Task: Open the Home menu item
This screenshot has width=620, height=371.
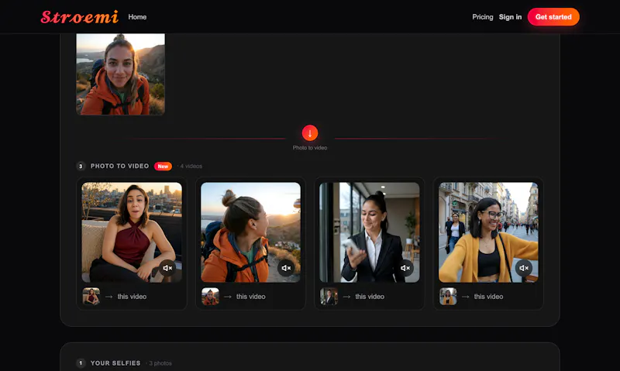Action: (x=137, y=17)
